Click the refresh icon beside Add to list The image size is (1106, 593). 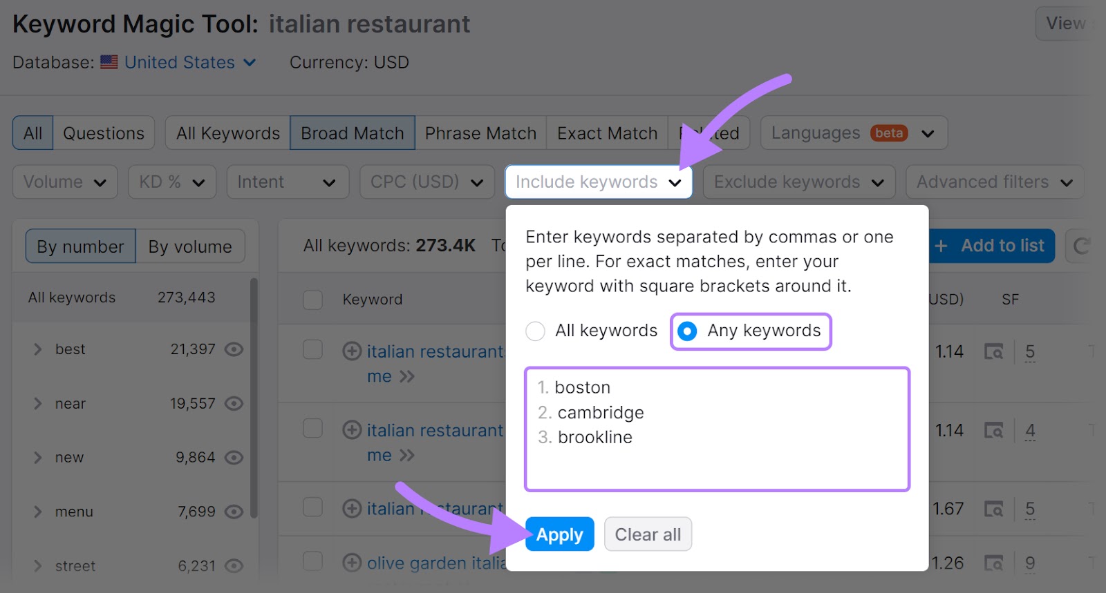1080,246
